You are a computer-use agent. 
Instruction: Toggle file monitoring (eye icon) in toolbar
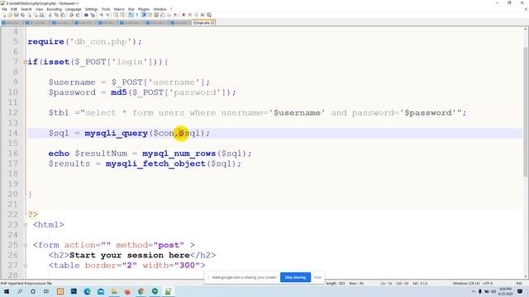tap(175, 15)
